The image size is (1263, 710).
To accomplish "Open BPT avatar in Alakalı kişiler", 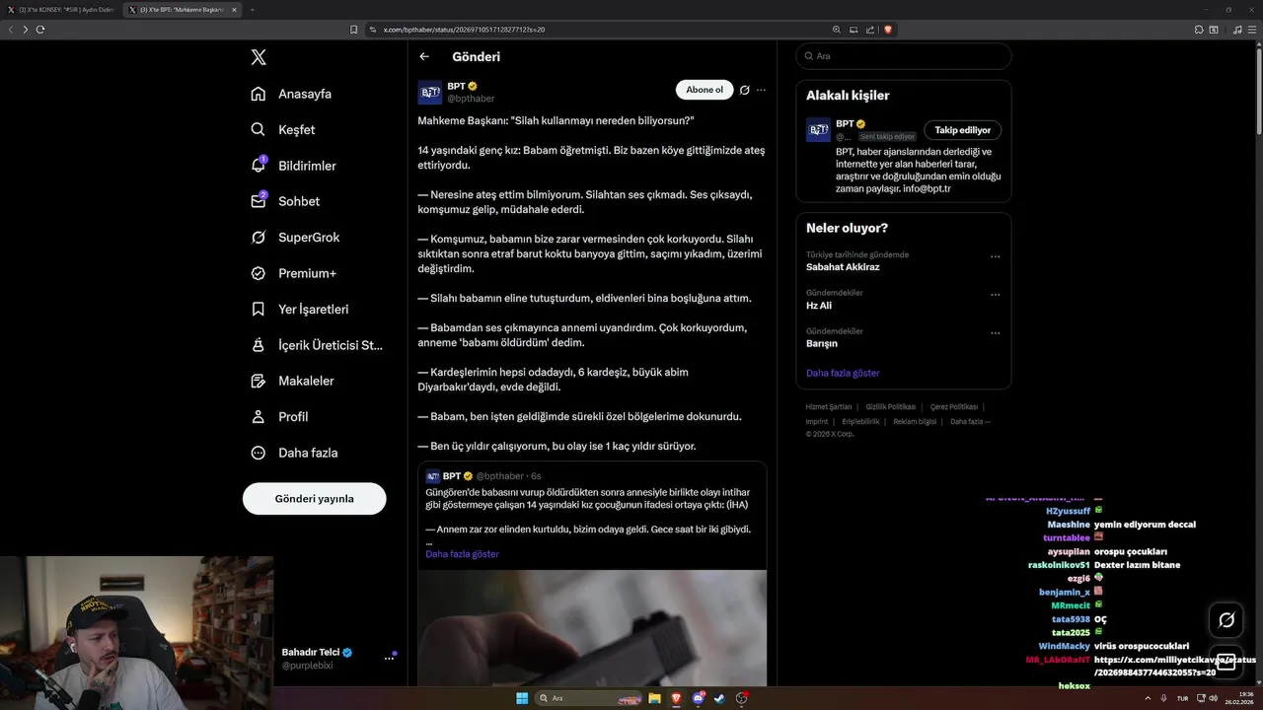I will [818, 130].
